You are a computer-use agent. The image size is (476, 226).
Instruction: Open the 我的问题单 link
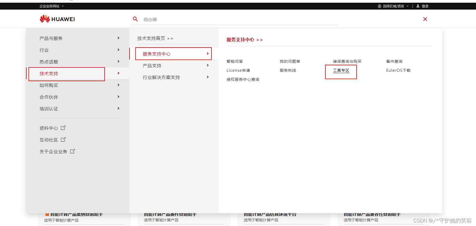(x=290, y=61)
